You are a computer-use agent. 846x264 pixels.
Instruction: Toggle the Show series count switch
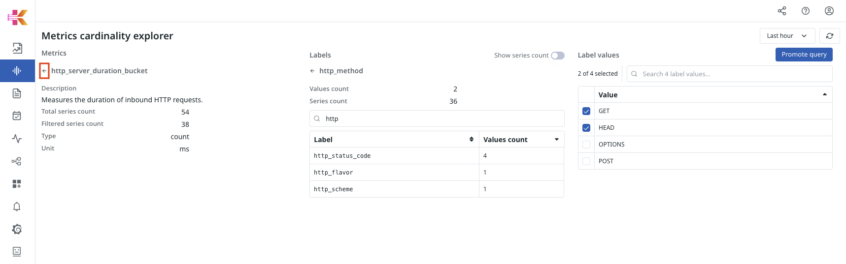557,56
